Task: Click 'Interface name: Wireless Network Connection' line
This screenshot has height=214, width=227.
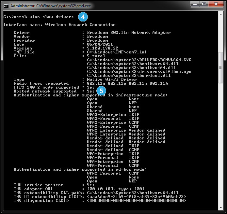Action: tap(59, 25)
